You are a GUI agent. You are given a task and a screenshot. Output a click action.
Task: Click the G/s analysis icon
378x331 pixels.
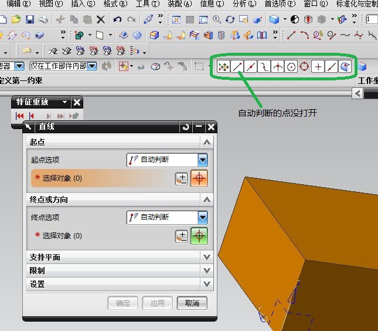(80, 50)
